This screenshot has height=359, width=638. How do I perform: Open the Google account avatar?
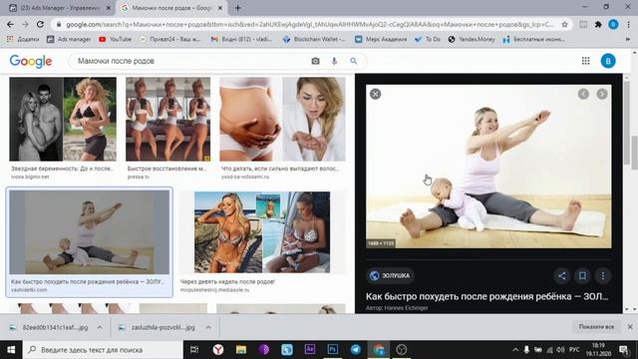click(x=608, y=61)
